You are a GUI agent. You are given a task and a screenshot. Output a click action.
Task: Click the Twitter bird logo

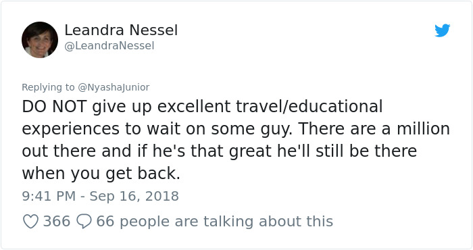tap(442, 30)
